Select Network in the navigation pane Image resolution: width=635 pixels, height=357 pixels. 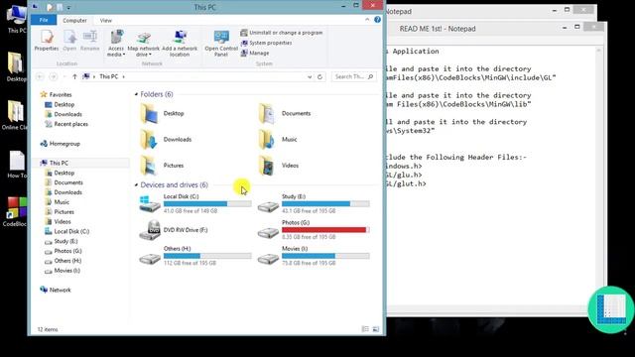tap(60, 290)
